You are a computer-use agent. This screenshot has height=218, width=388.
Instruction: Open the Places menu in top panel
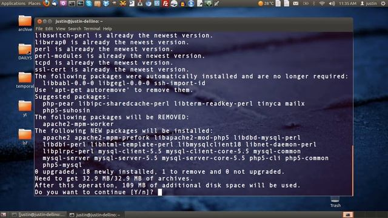pyautogui.click(x=34, y=4)
